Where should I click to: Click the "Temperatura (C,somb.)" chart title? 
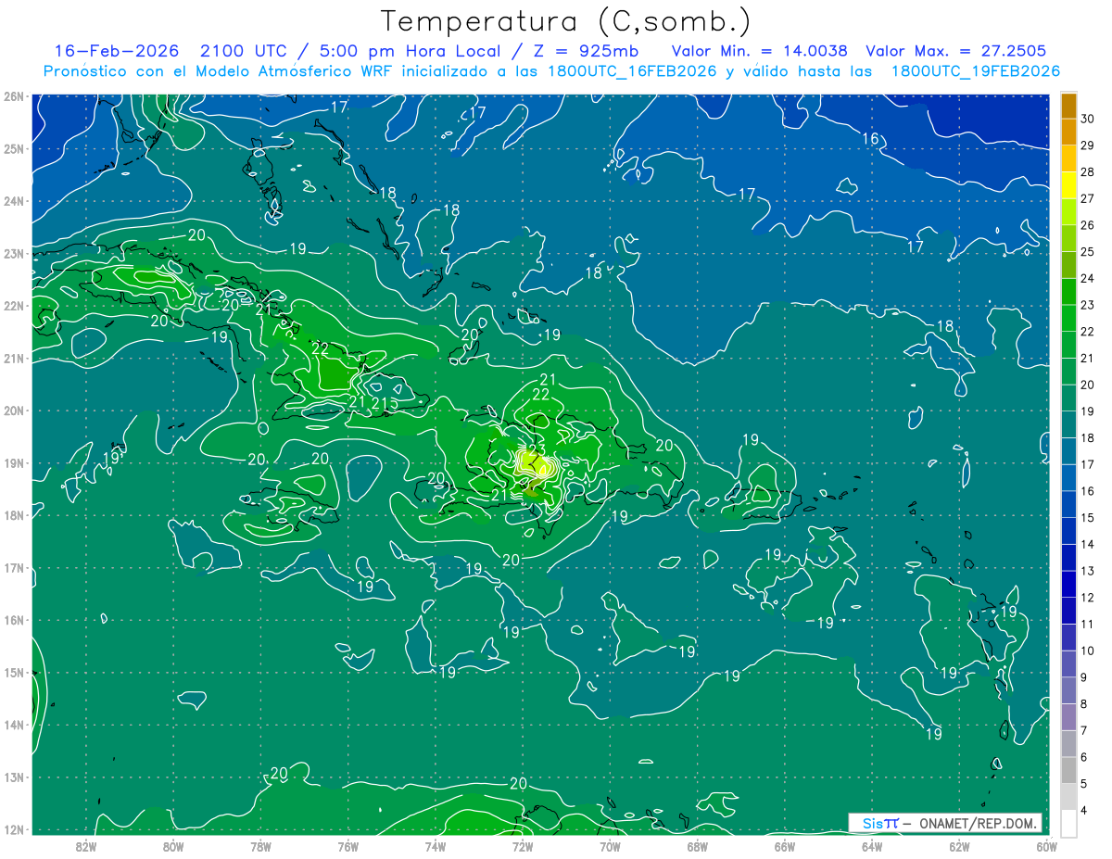pos(566,21)
